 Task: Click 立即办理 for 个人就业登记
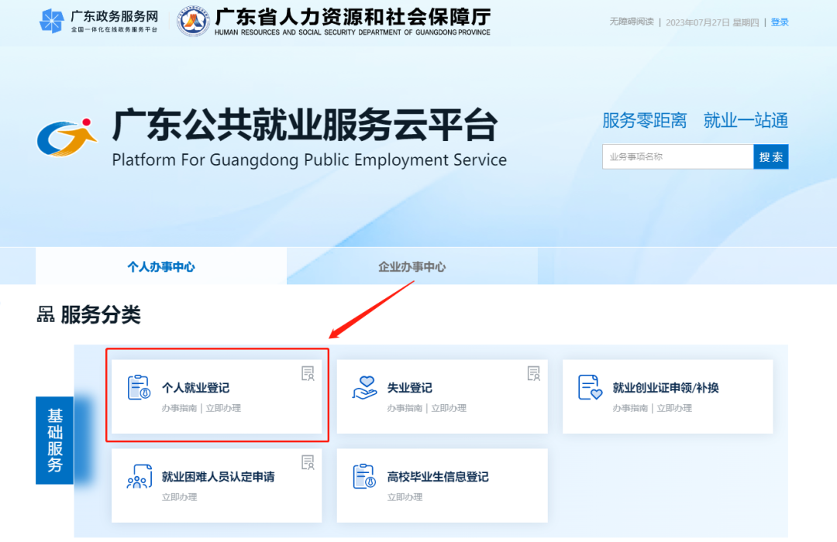(x=224, y=408)
